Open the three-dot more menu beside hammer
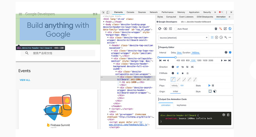This screenshot has width=256, height=137. 230,37
